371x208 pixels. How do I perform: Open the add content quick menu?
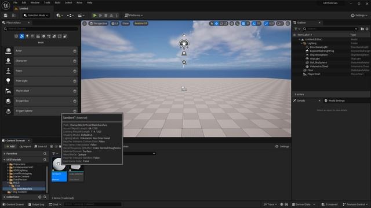point(59,16)
